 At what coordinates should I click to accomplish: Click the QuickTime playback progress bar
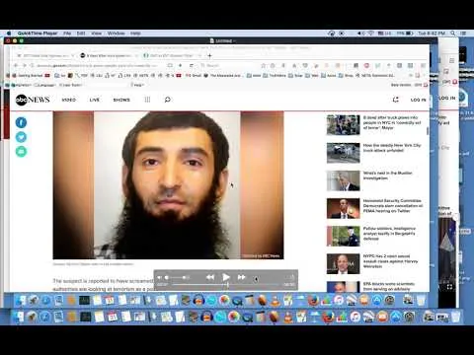(x=226, y=285)
